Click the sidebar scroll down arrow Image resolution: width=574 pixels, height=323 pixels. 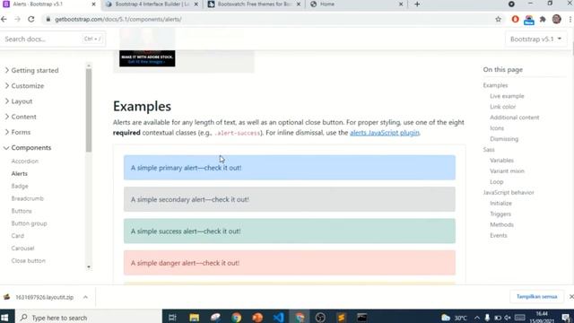(x=89, y=267)
